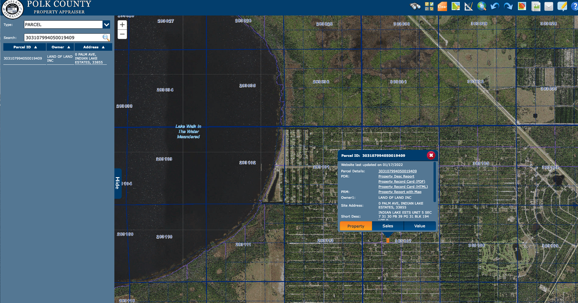This screenshot has width=578, height=303.
Task: Switch to the Sales tab
Action: pos(388,226)
